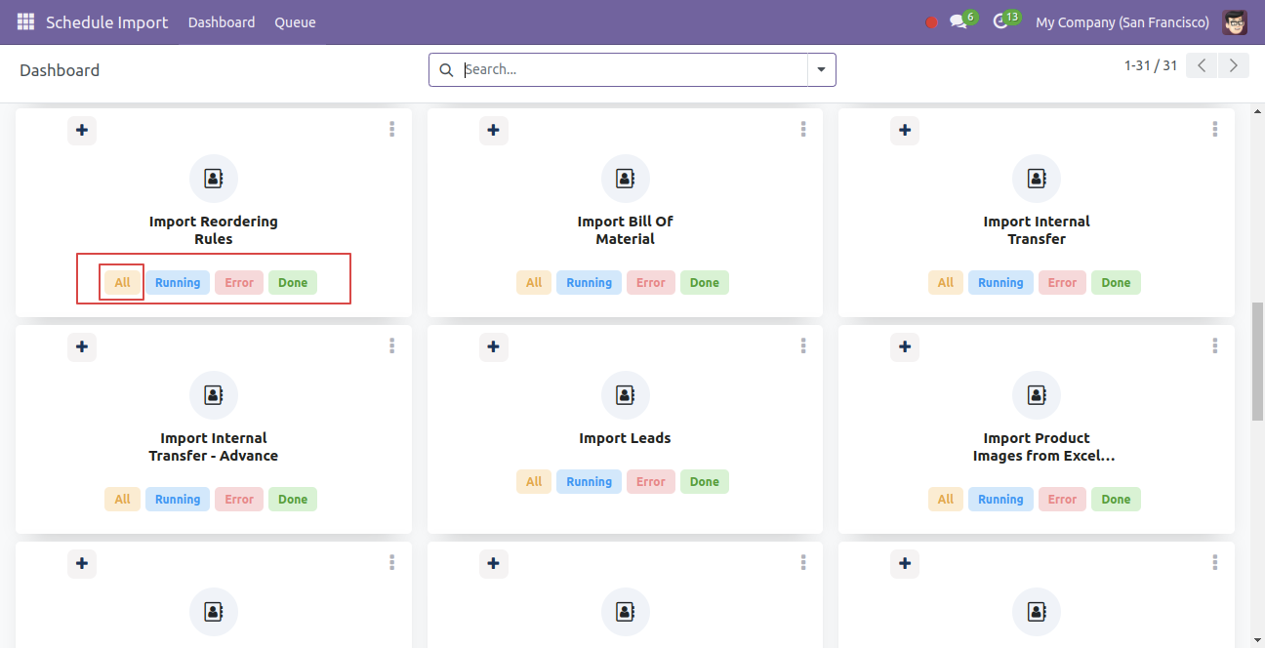Image resolution: width=1265 pixels, height=648 pixels.
Task: Open the user avatar menu
Action: click(1235, 21)
